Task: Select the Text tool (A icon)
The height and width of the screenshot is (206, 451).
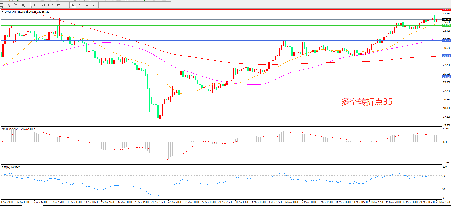Action: [x=9, y=5]
